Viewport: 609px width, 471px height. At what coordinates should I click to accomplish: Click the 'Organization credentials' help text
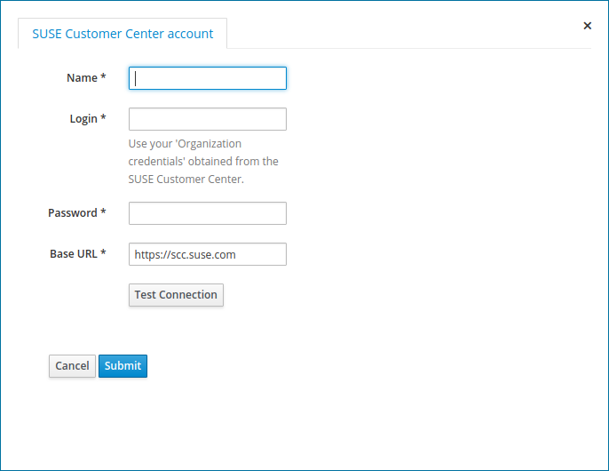[203, 152]
